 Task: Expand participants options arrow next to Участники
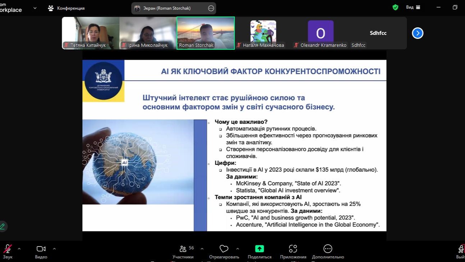(x=202, y=249)
